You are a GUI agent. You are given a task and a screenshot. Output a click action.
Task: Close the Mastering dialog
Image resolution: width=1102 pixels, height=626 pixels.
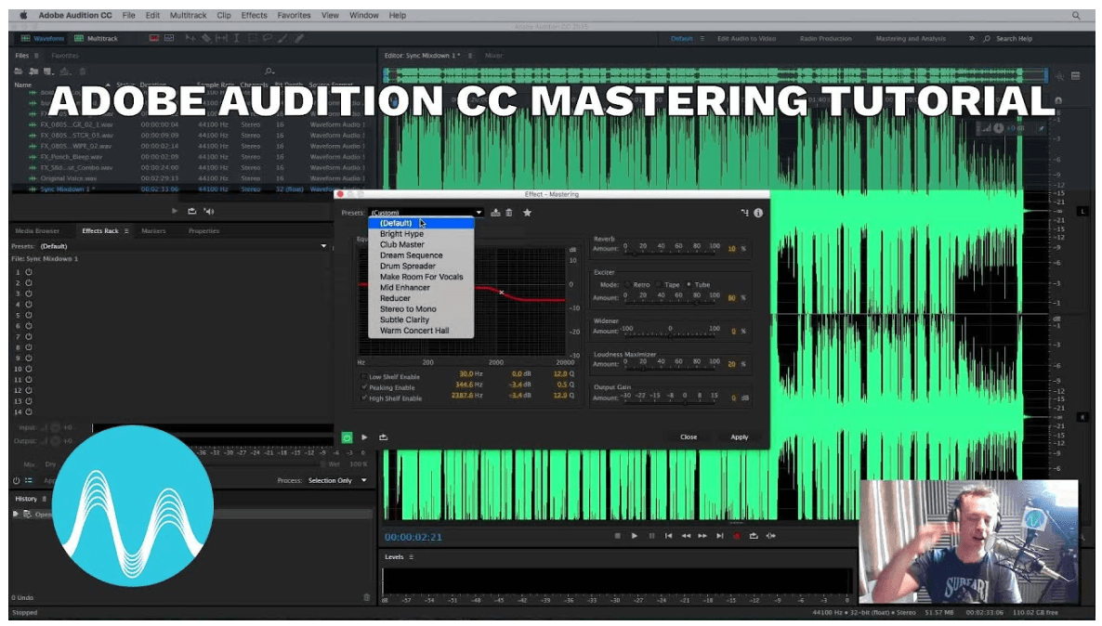pos(689,437)
